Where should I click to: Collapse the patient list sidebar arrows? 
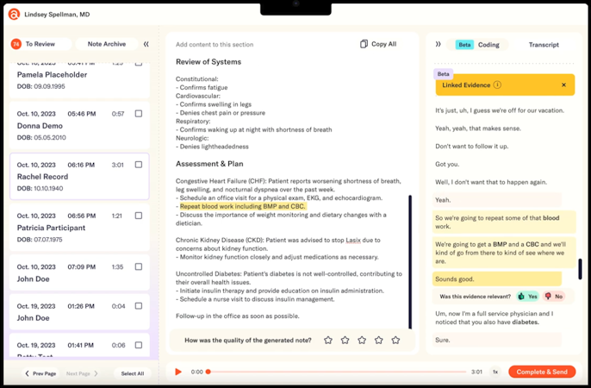[146, 44]
